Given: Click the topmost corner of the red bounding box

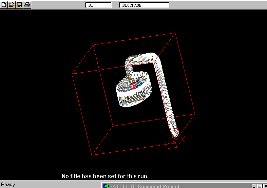Looking at the screenshot, I should tap(175, 33).
